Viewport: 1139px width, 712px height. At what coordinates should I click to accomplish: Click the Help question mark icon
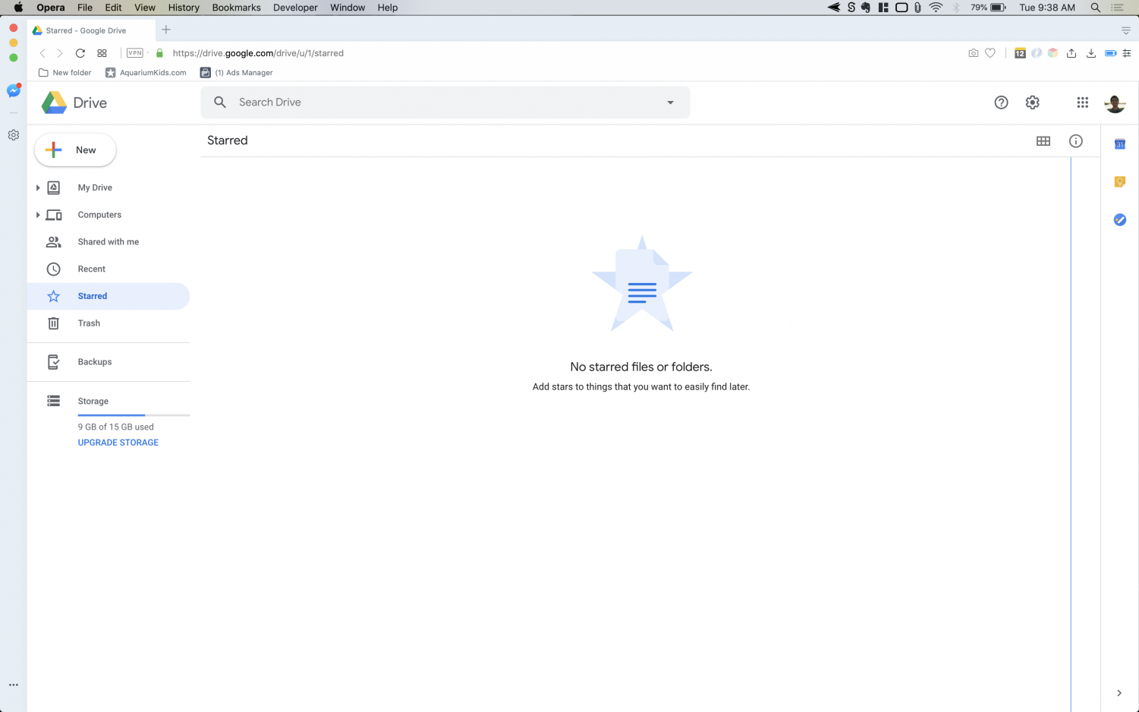pyautogui.click(x=1001, y=102)
